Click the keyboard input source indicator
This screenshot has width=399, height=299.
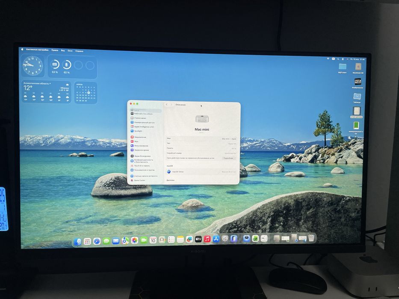333,59
